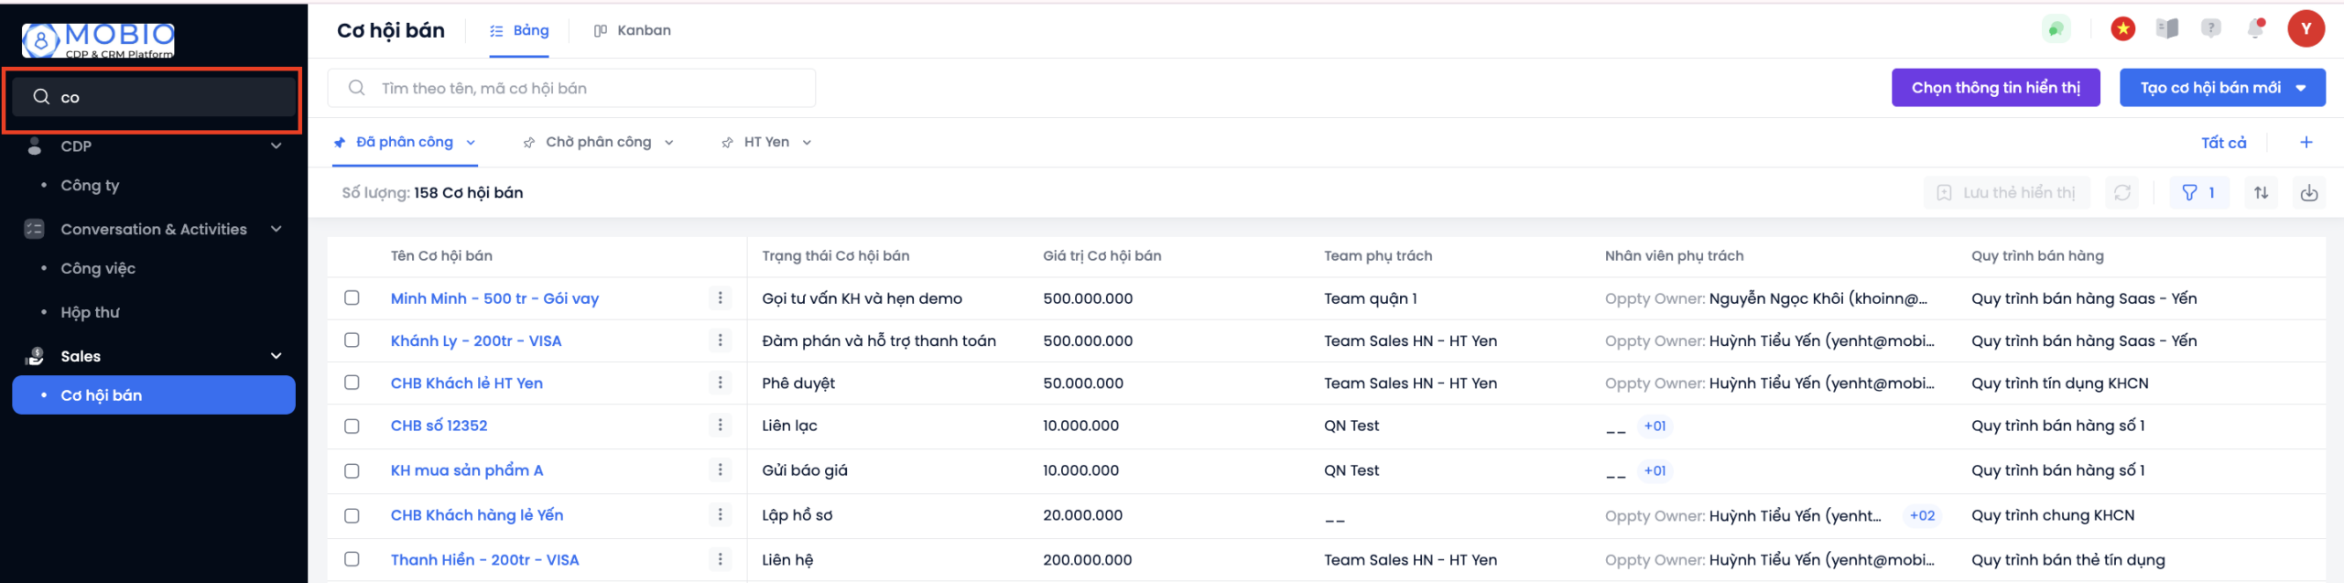
Task: Switch to the Kanban view tab
Action: [633, 31]
